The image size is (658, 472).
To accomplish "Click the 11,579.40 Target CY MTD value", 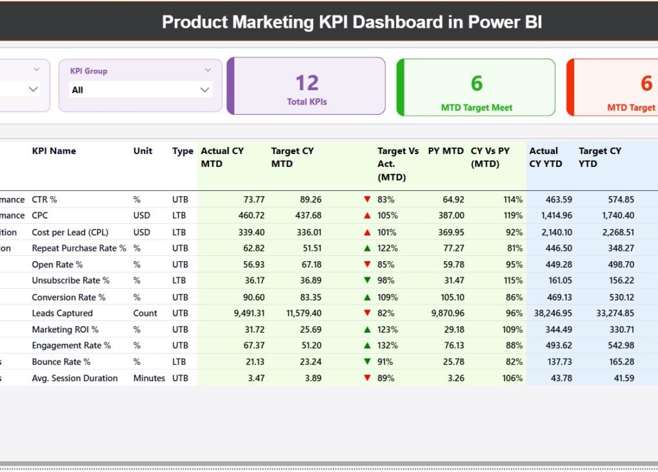I will [x=304, y=313].
